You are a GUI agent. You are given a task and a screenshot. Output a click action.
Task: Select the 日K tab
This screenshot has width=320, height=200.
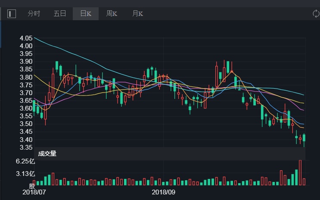[x=86, y=14]
